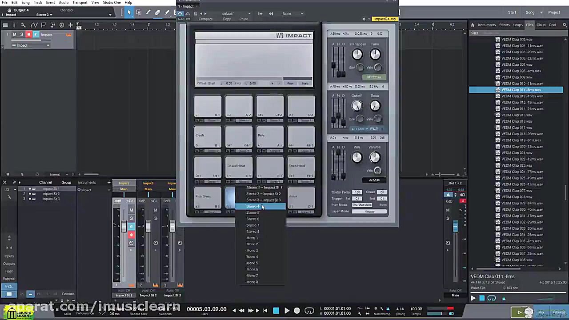Open the Layer Mode Velocity dropdown
The image size is (569, 320).
[x=369, y=212]
